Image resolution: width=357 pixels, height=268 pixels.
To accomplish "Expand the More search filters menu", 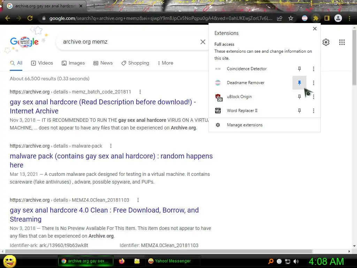I will tap(166, 63).
